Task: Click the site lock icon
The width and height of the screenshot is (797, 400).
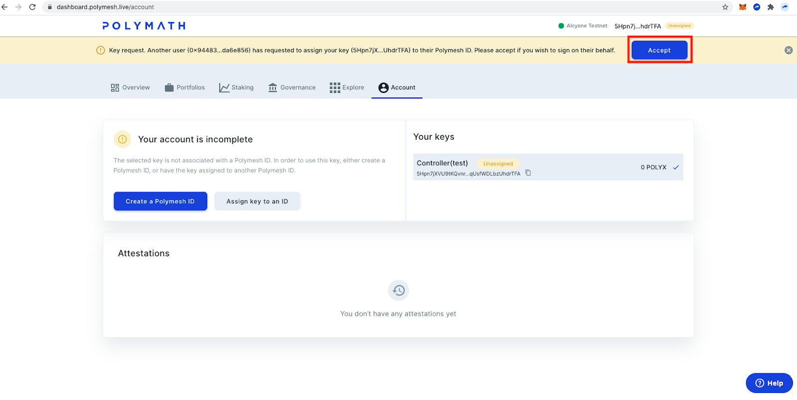Action: pyautogui.click(x=50, y=7)
